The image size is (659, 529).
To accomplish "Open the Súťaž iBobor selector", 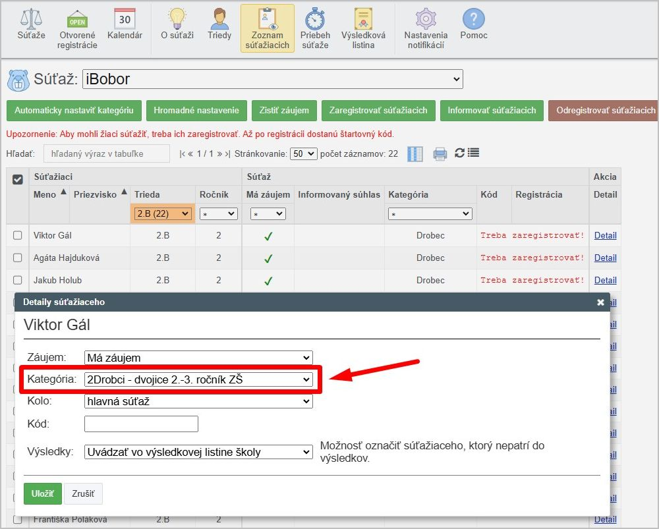I will click(x=273, y=79).
